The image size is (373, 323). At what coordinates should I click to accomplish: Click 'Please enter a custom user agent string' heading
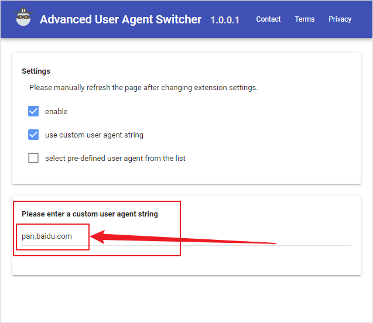pos(90,214)
